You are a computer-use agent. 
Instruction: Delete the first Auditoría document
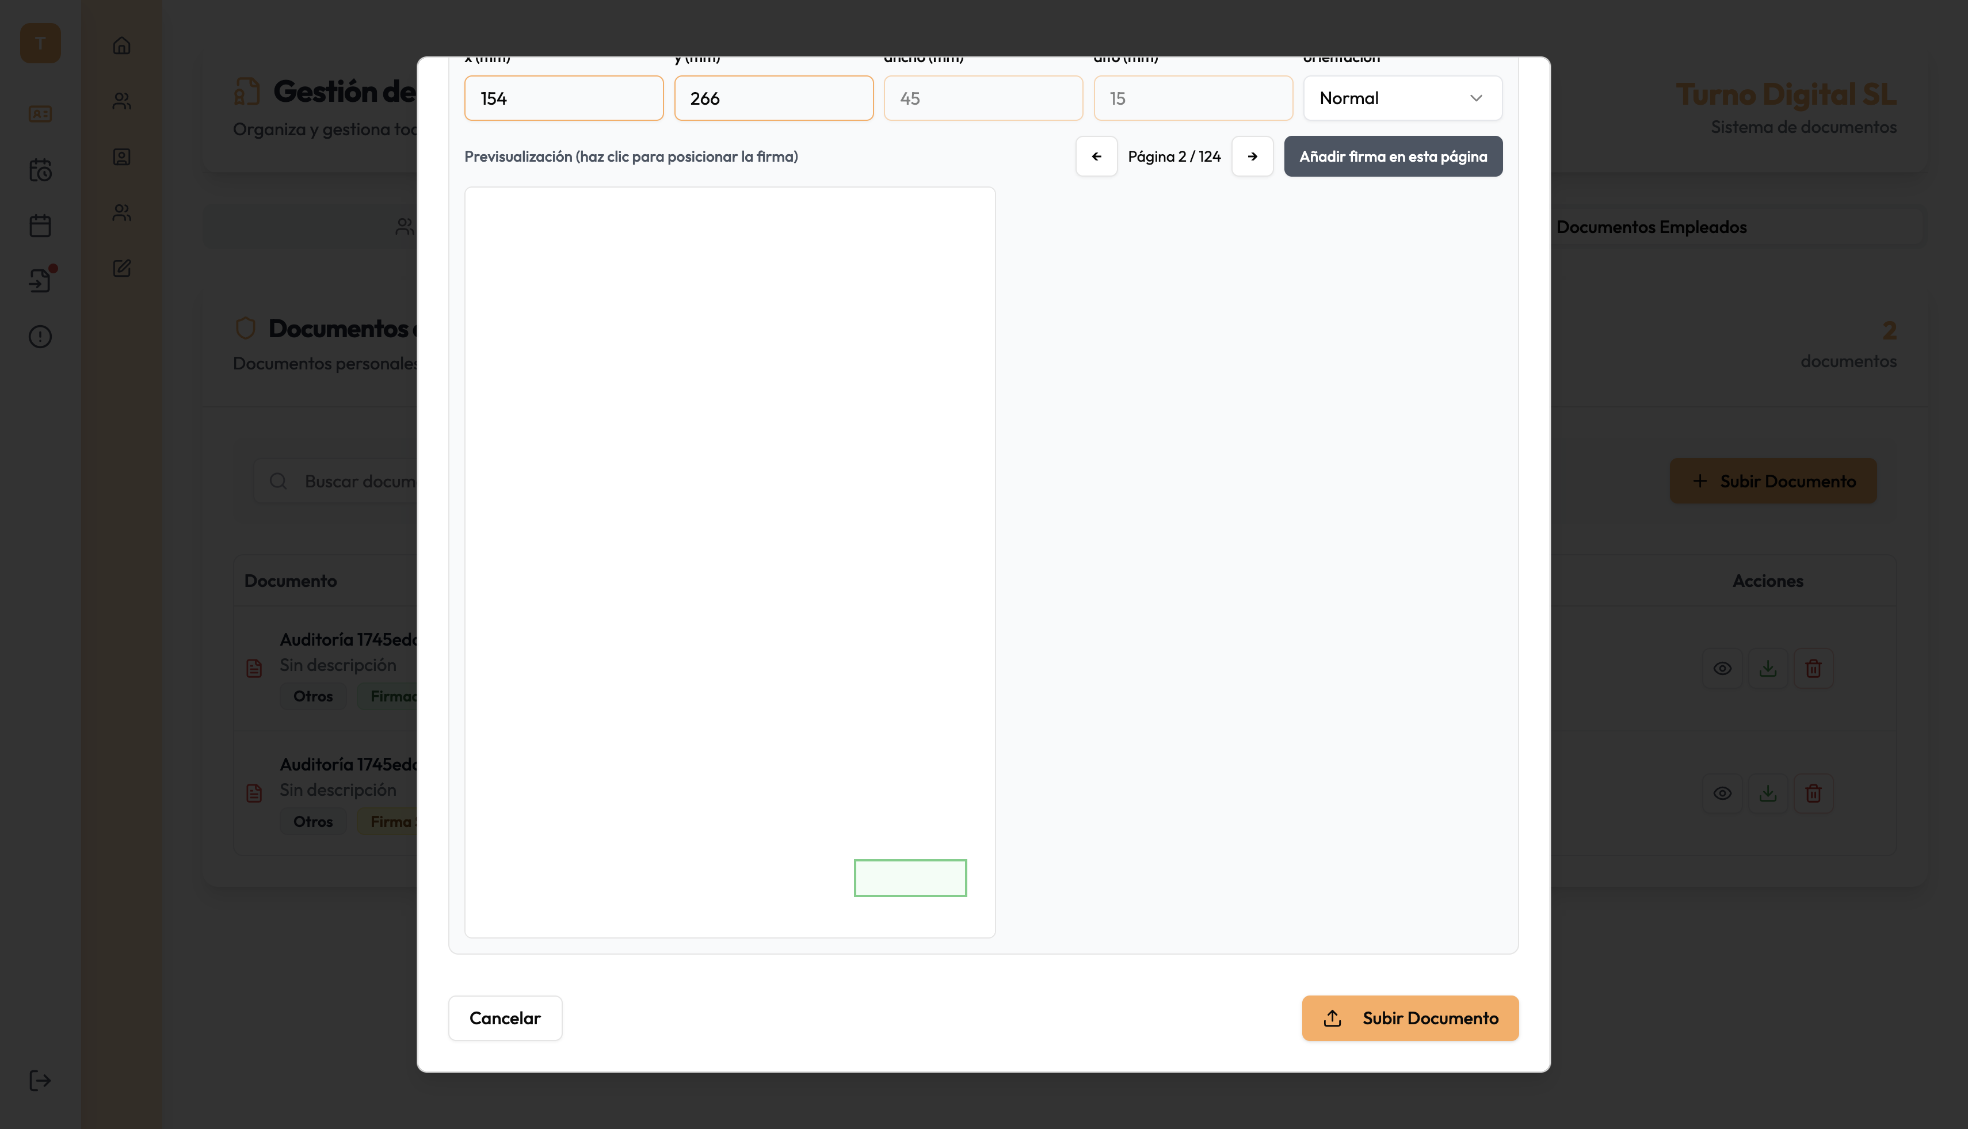[x=1813, y=669]
